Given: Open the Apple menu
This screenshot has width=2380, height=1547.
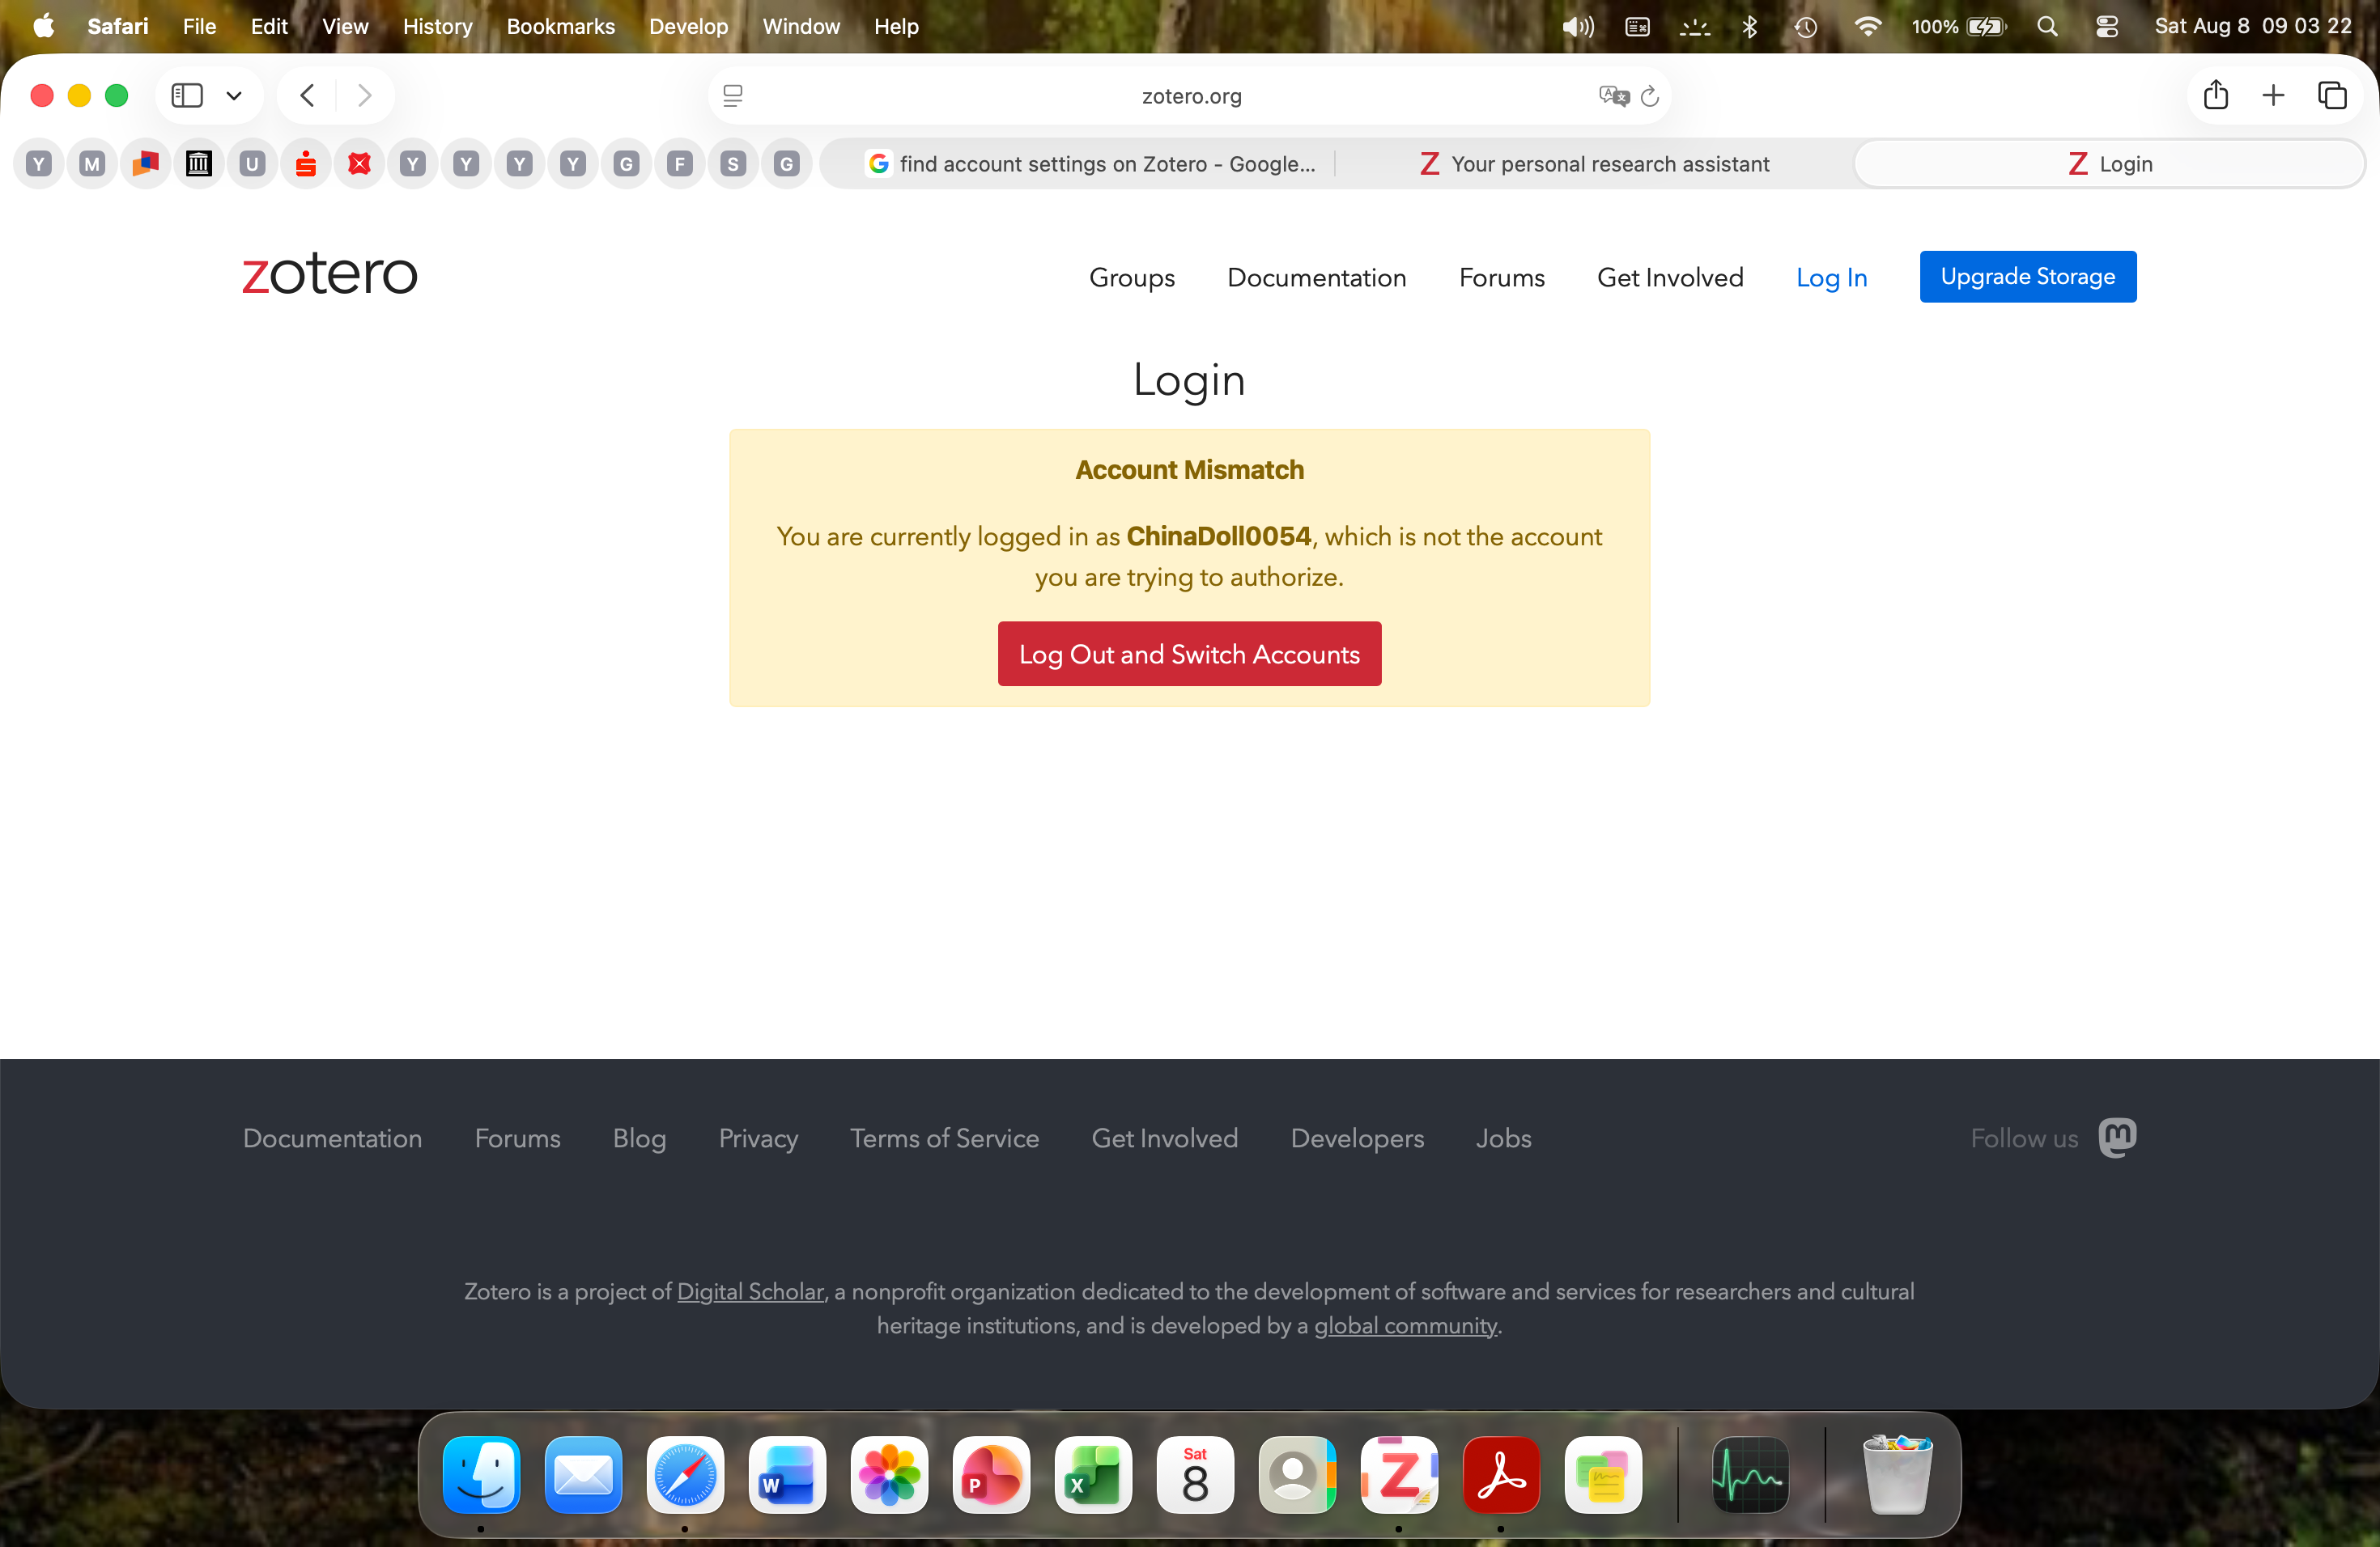Looking at the screenshot, I should [43, 26].
